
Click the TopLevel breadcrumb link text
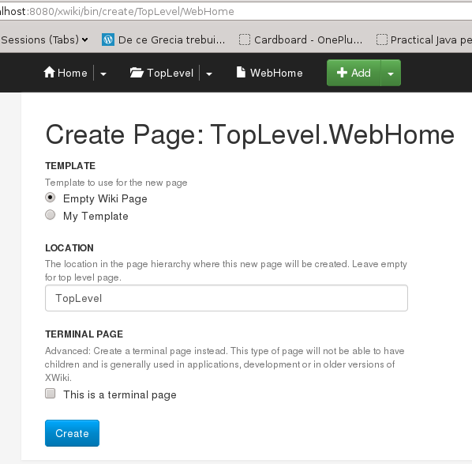(170, 73)
